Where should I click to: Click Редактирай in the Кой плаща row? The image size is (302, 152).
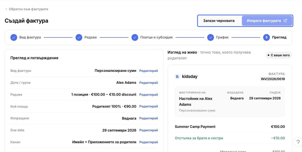point(148,106)
